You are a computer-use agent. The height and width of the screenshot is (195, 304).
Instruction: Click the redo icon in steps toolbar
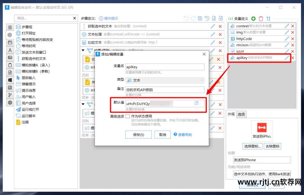pyautogui.click(x=193, y=18)
